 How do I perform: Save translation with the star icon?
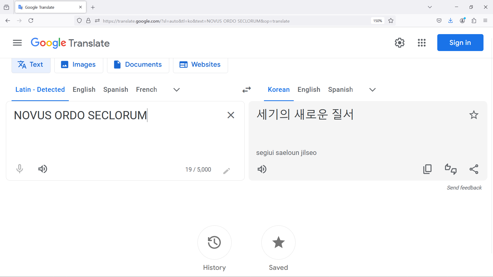coord(474,115)
